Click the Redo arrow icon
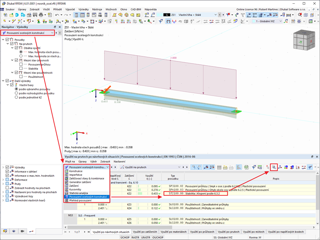Image resolution: width=320 pixels, height=240 pixels. [66, 15]
